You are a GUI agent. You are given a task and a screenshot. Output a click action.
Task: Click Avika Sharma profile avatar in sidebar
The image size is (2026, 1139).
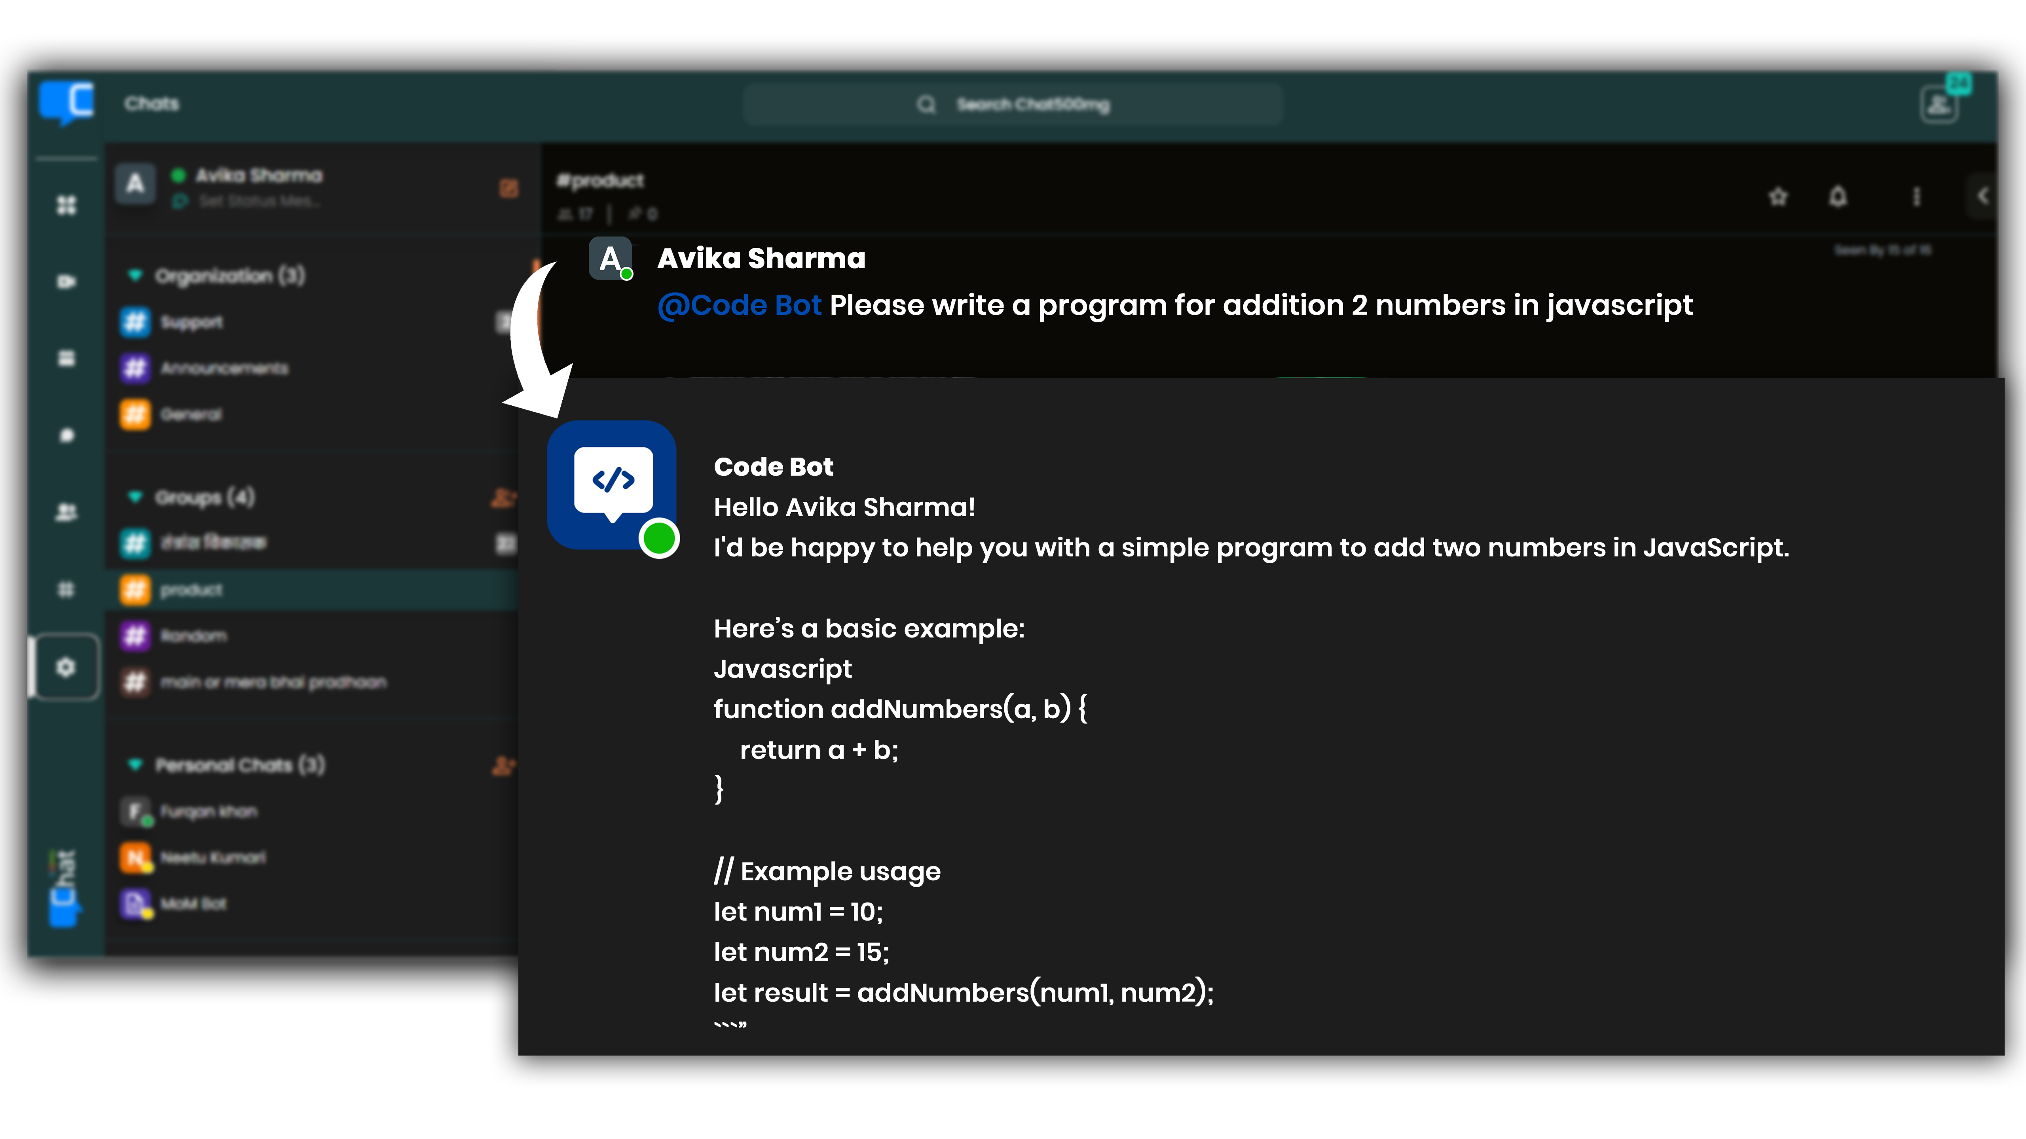(135, 184)
